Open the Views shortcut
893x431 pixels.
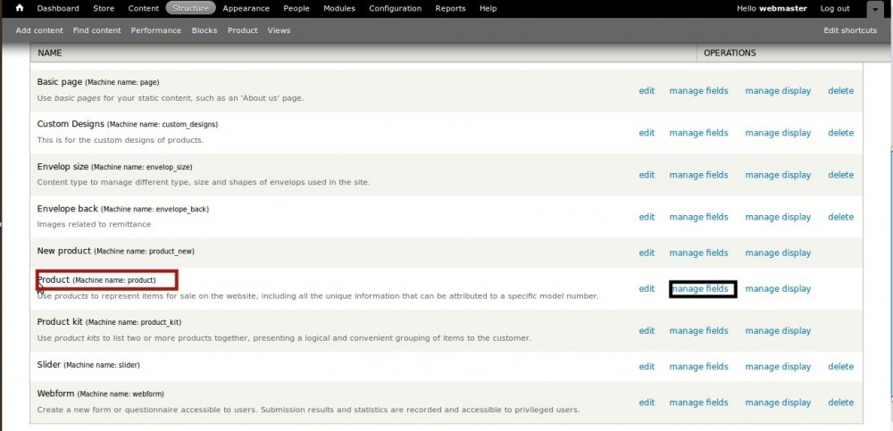pyautogui.click(x=279, y=30)
